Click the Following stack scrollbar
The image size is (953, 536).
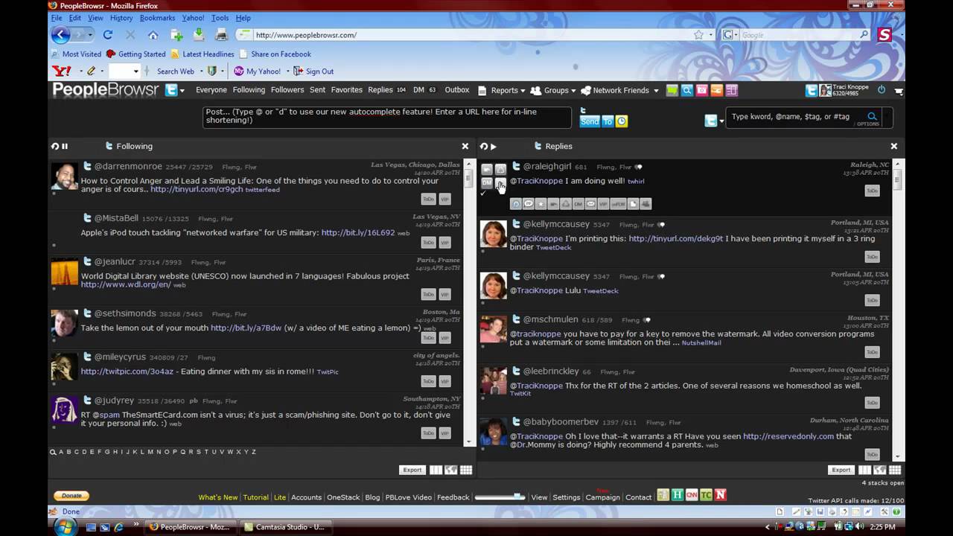[x=468, y=301]
